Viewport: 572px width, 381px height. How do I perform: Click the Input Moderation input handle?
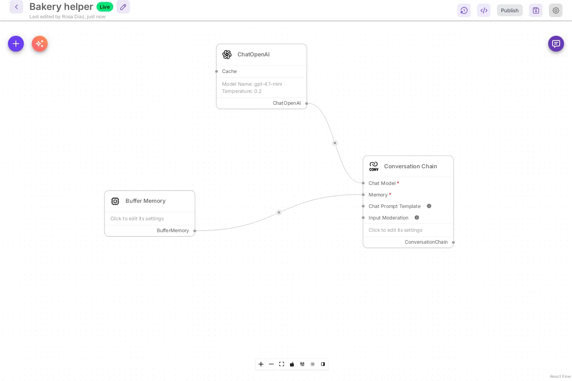point(363,217)
